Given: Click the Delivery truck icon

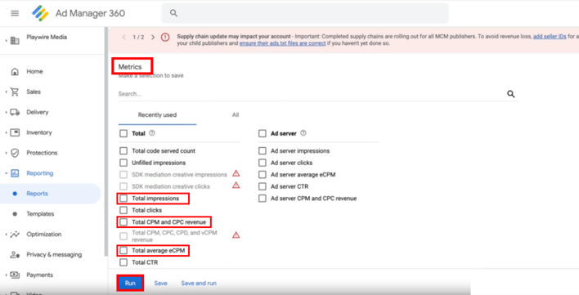Looking at the screenshot, I should 15,112.
